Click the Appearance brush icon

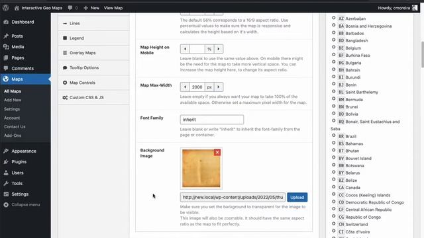pos(6,151)
